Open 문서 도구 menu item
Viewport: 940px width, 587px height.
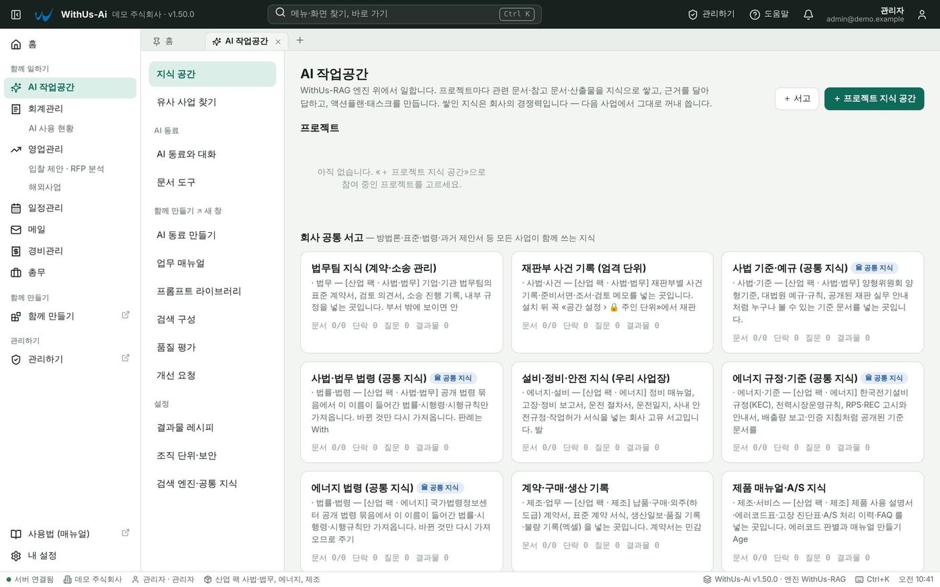(212, 182)
